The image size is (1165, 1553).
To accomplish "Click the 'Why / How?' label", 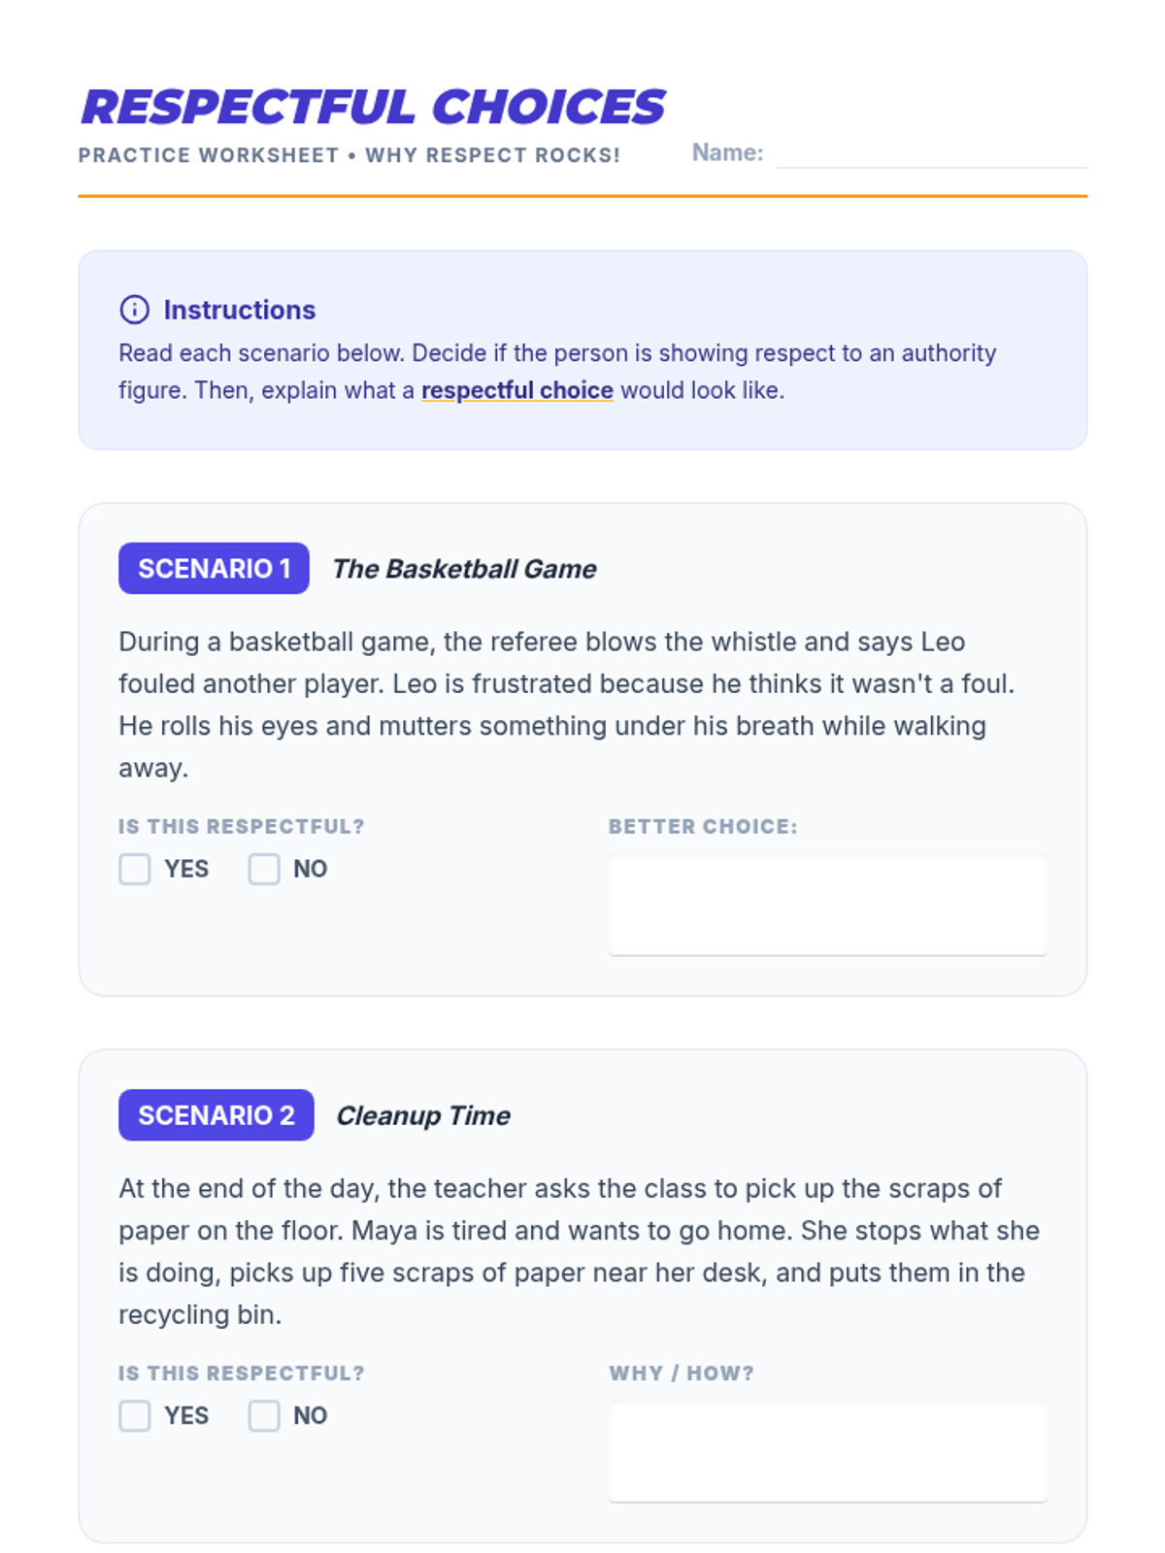I will coord(681,1373).
